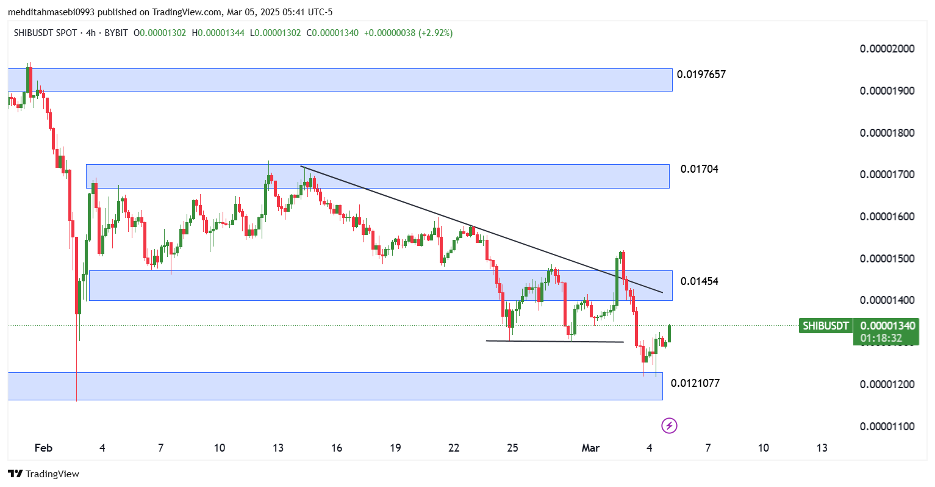Click the 0.00001200 price axis label
The width and height of the screenshot is (935, 487).
(887, 384)
